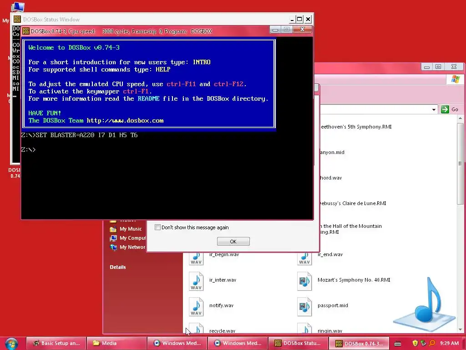The height and width of the screenshot is (350, 466).
Task: Select the ir_end.wav file icon
Action: [x=304, y=258]
